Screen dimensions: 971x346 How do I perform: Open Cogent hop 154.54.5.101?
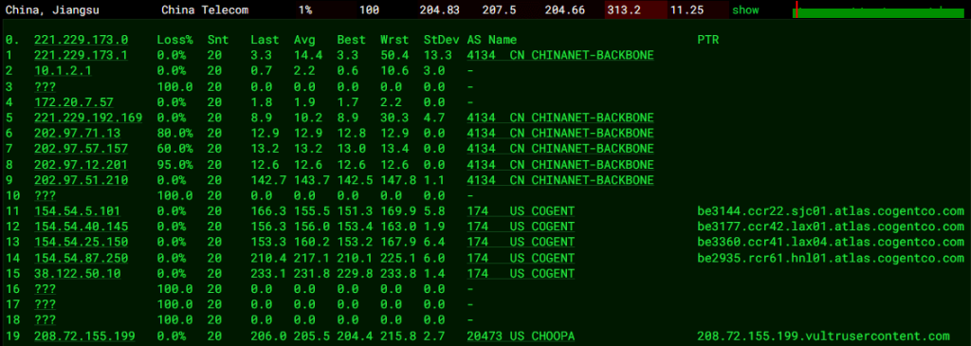pos(78,211)
